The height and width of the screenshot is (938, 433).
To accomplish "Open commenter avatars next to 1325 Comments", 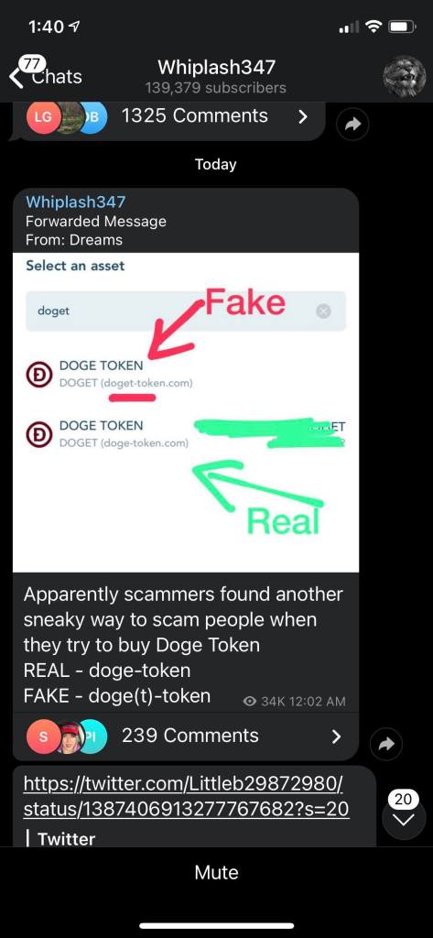I will [x=67, y=116].
